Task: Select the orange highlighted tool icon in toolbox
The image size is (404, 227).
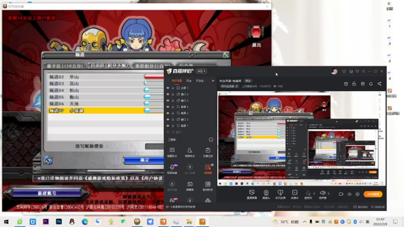Action: tap(208, 169)
